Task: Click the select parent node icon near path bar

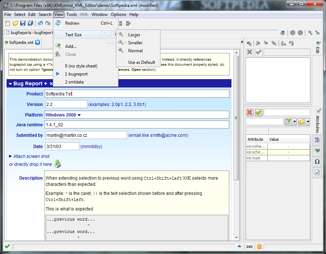Action: [283, 33]
